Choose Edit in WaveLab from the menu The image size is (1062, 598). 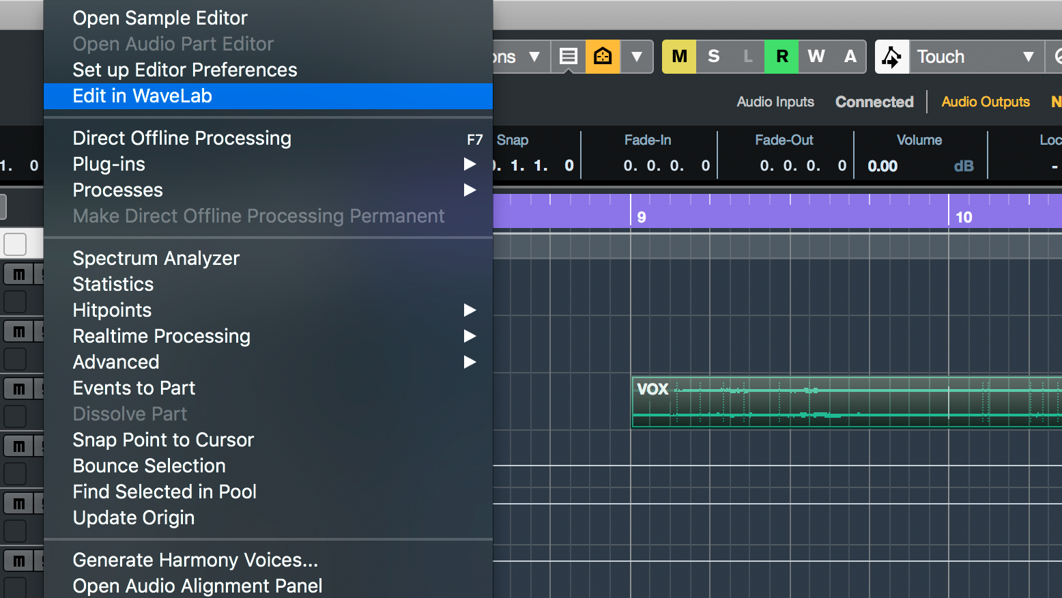click(141, 96)
